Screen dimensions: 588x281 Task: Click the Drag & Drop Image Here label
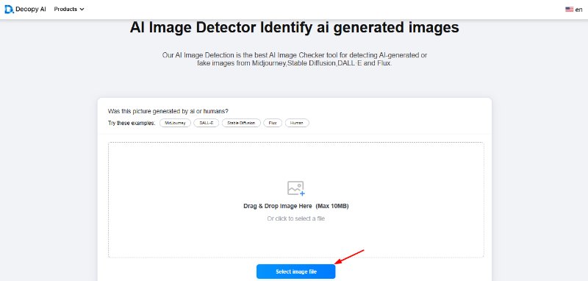click(x=296, y=206)
